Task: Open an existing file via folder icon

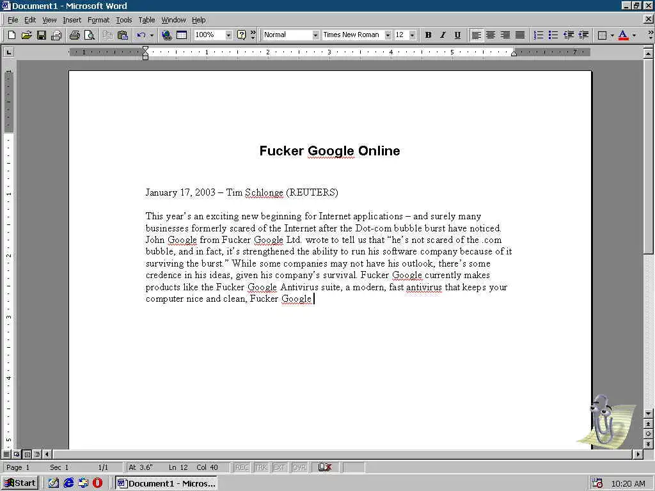Action: coord(26,35)
